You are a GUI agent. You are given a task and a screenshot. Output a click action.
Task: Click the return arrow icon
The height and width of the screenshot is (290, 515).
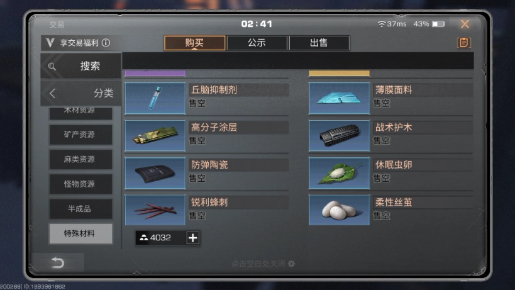58,262
